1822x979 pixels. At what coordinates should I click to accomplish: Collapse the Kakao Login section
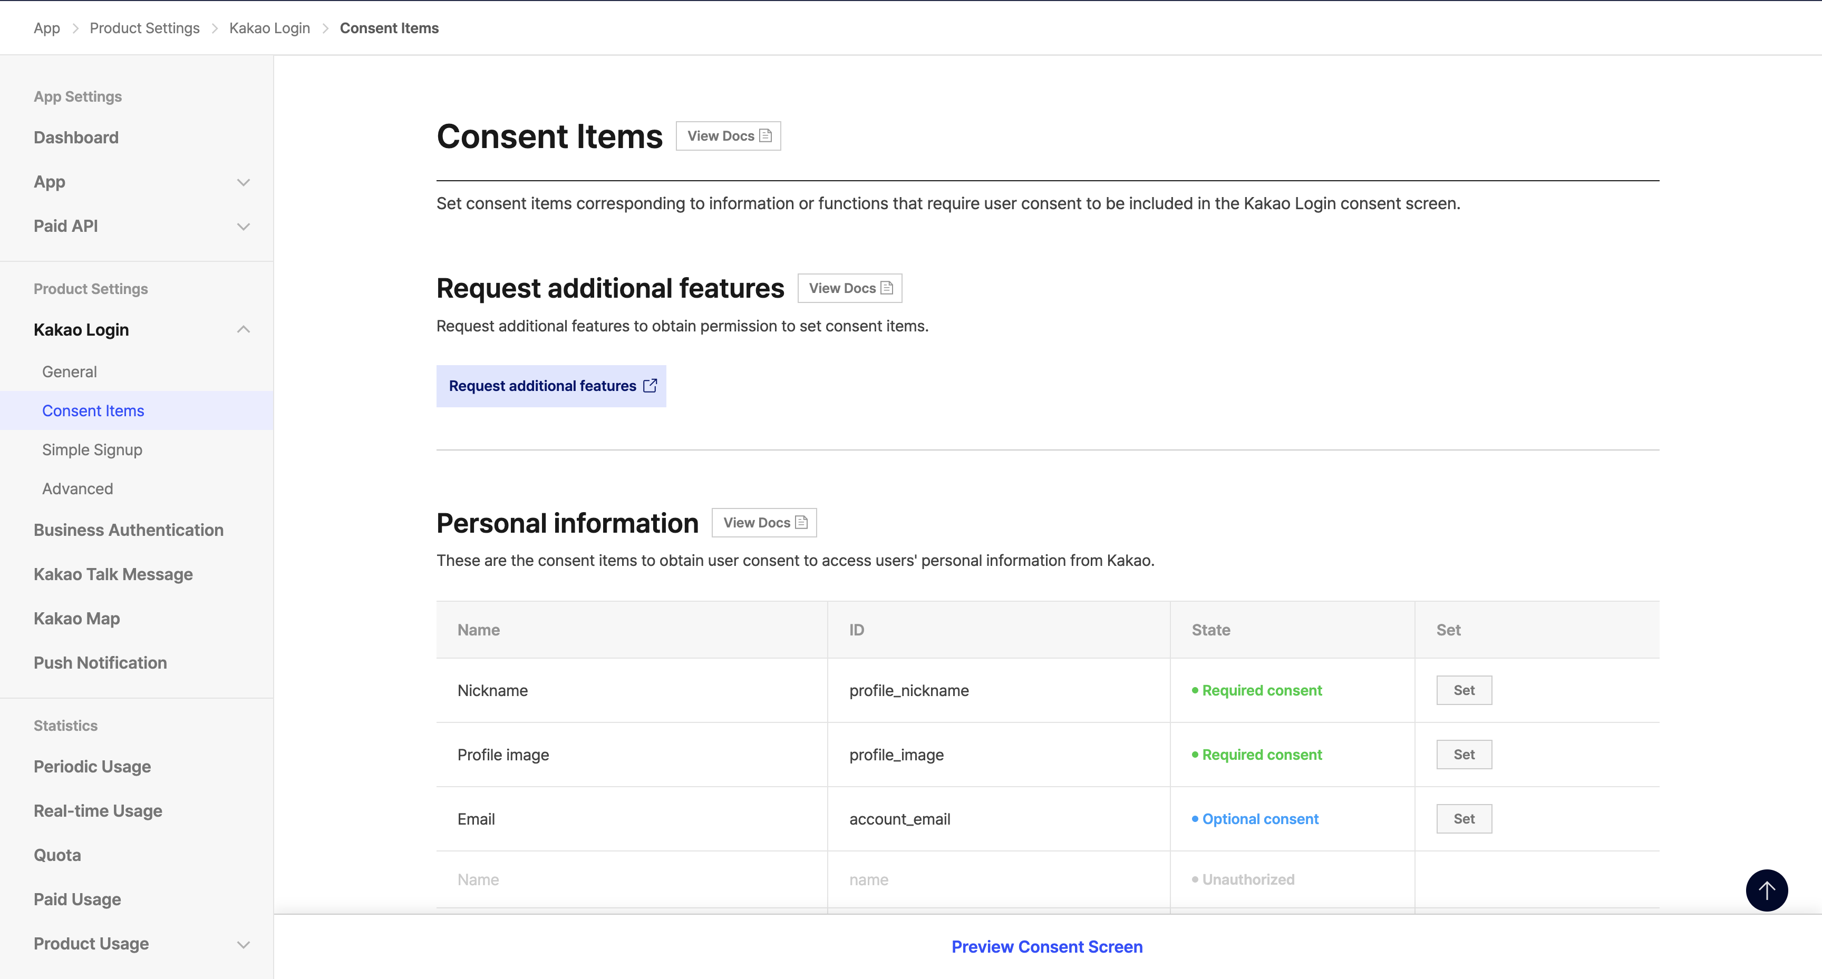(x=244, y=329)
